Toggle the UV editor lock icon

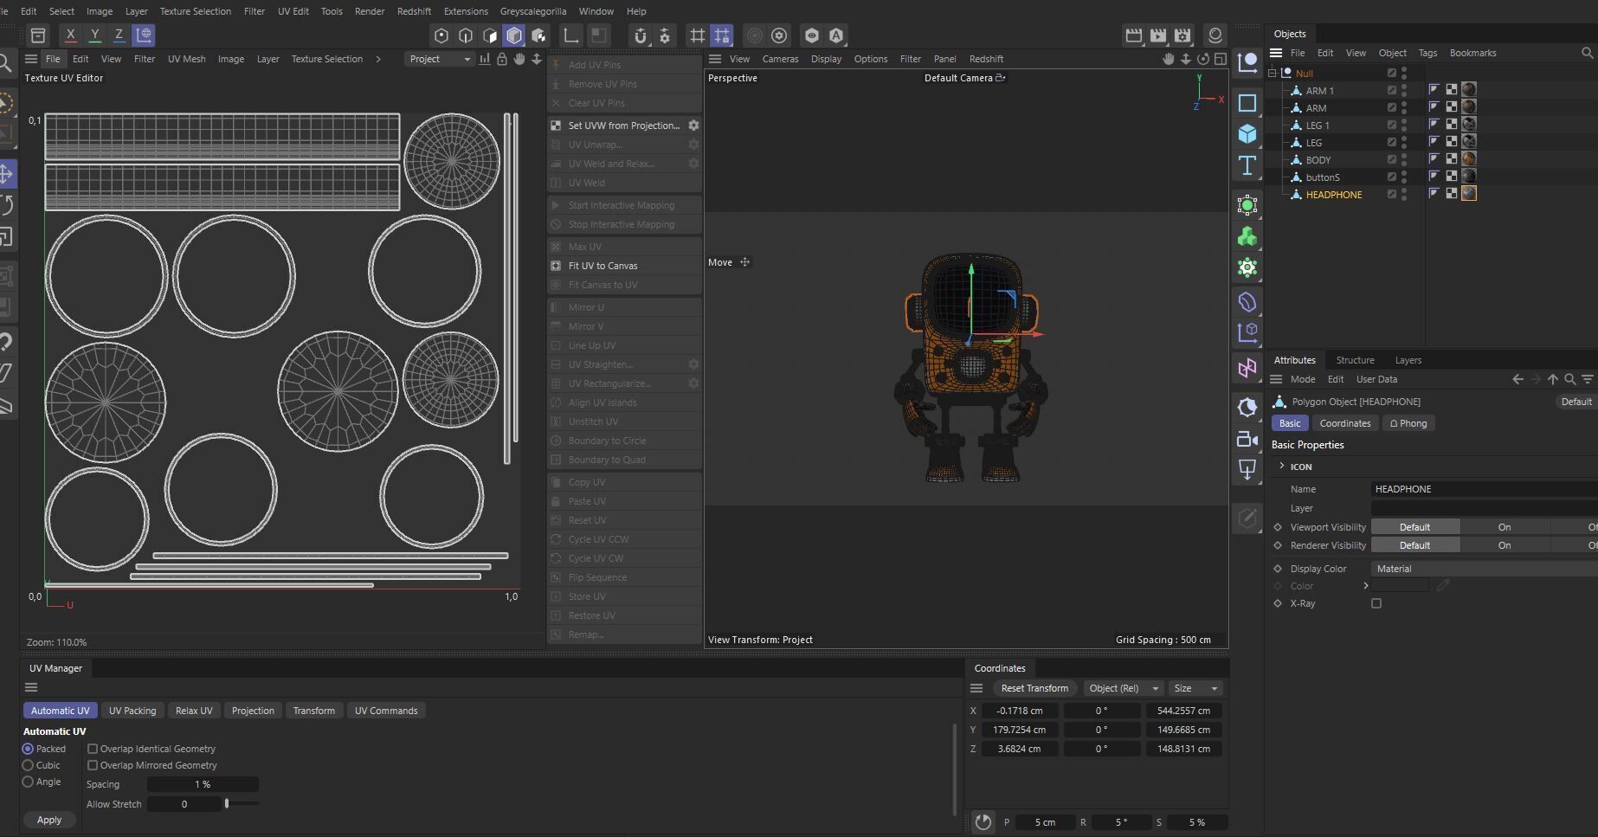pos(501,59)
